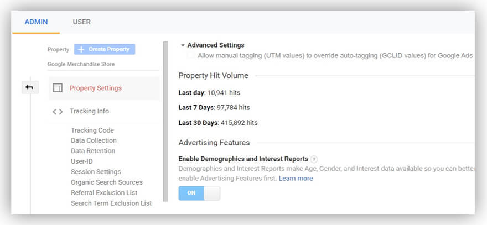This screenshot has width=487, height=225.
Task: Open the Data Collection page
Action: 94,140
